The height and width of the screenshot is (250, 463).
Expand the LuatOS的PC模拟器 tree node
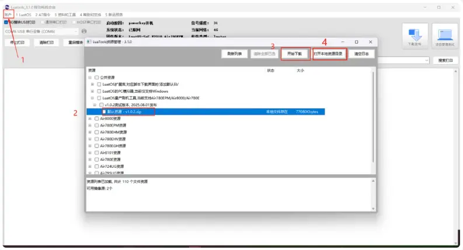click(x=92, y=91)
